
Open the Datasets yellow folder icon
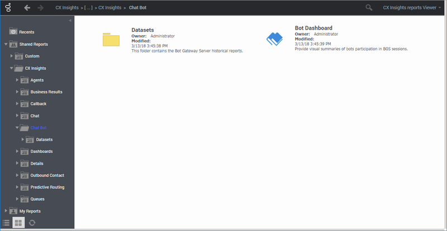111,39
